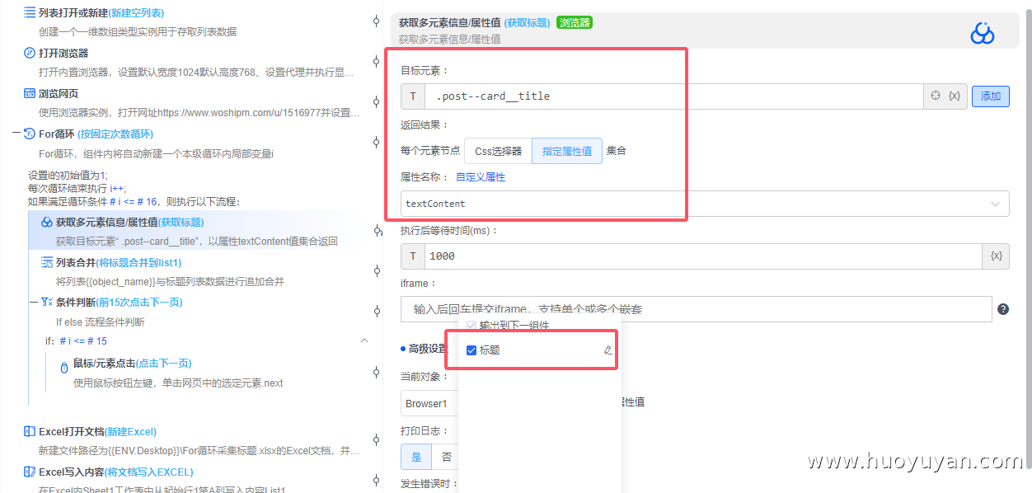Click the description 创建一个一维数组类型实例用于存取列表数据
Image resolution: width=1032 pixels, height=493 pixels.
(x=138, y=32)
